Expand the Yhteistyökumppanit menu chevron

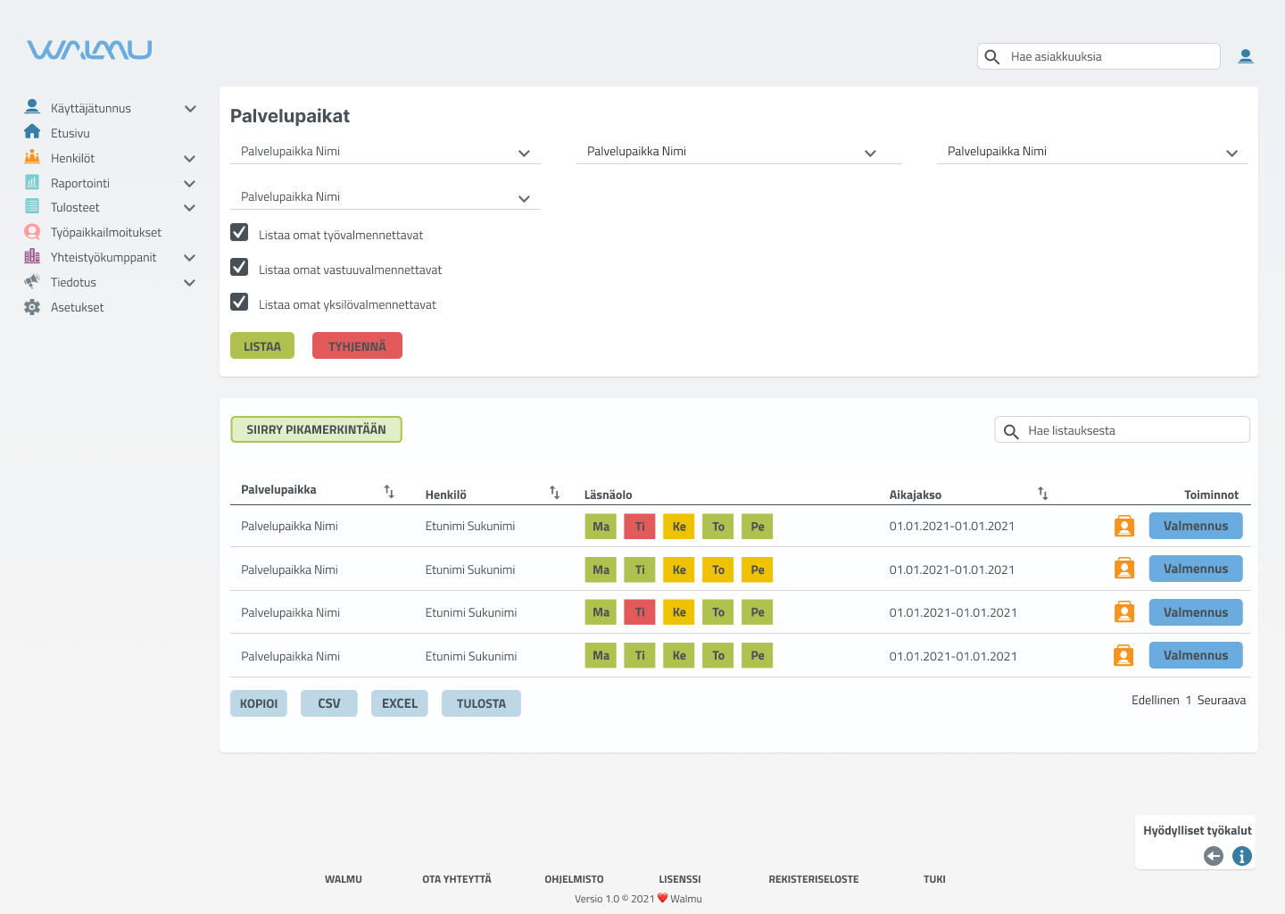[189, 257]
